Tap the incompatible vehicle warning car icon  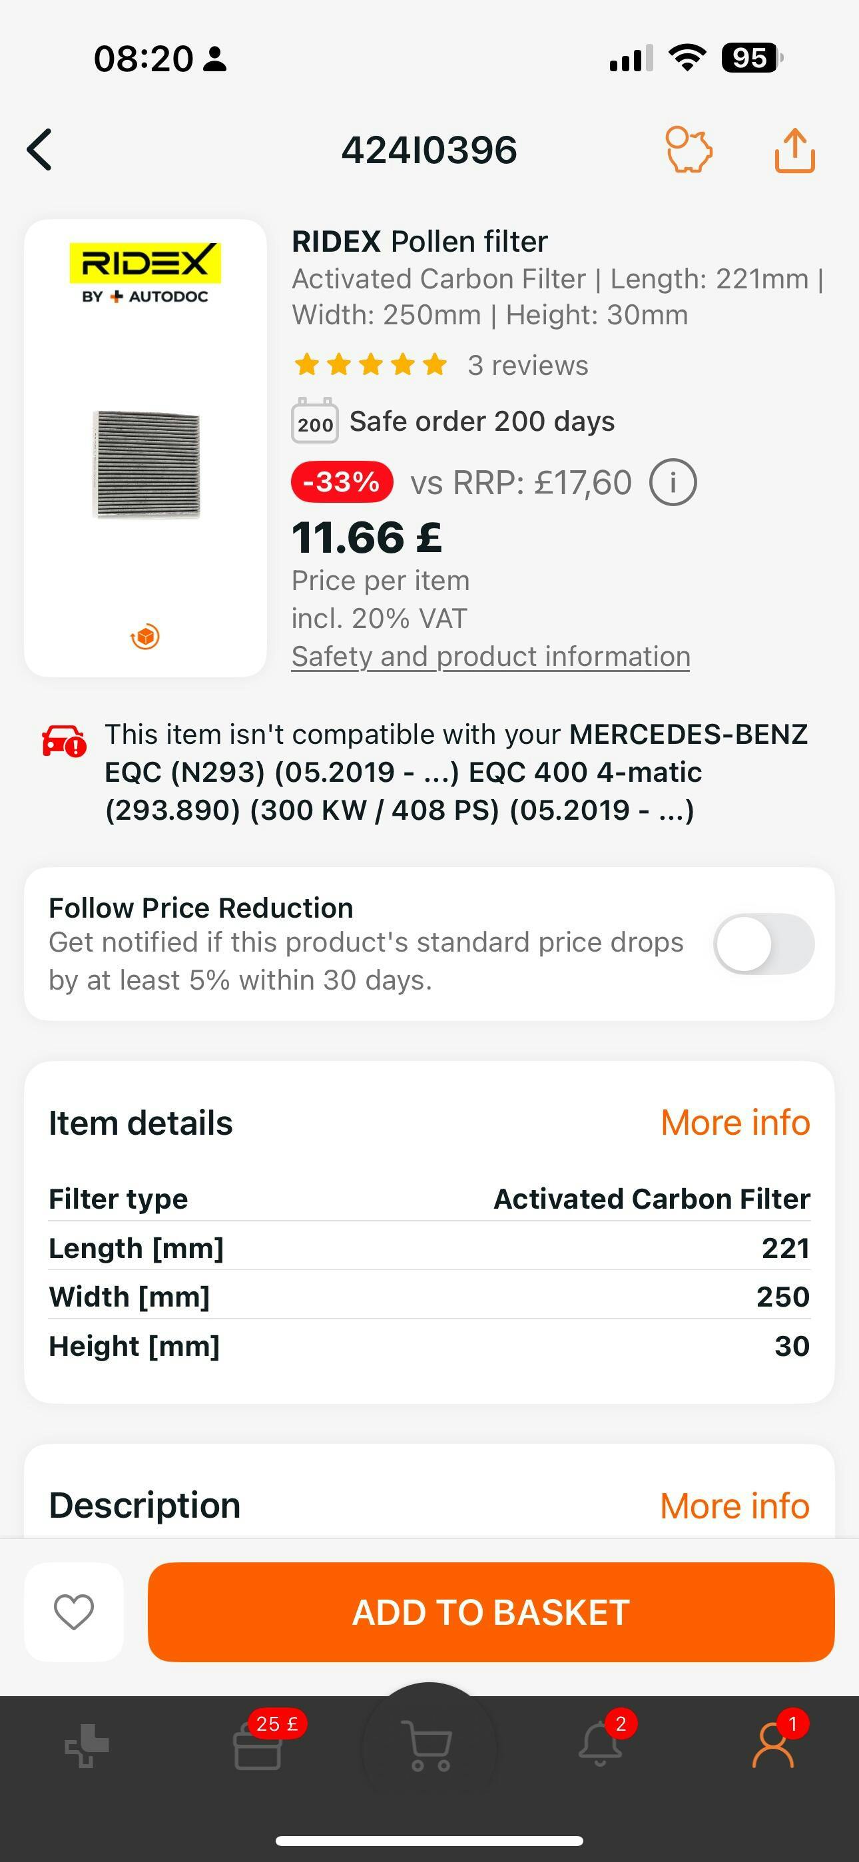pyautogui.click(x=65, y=741)
